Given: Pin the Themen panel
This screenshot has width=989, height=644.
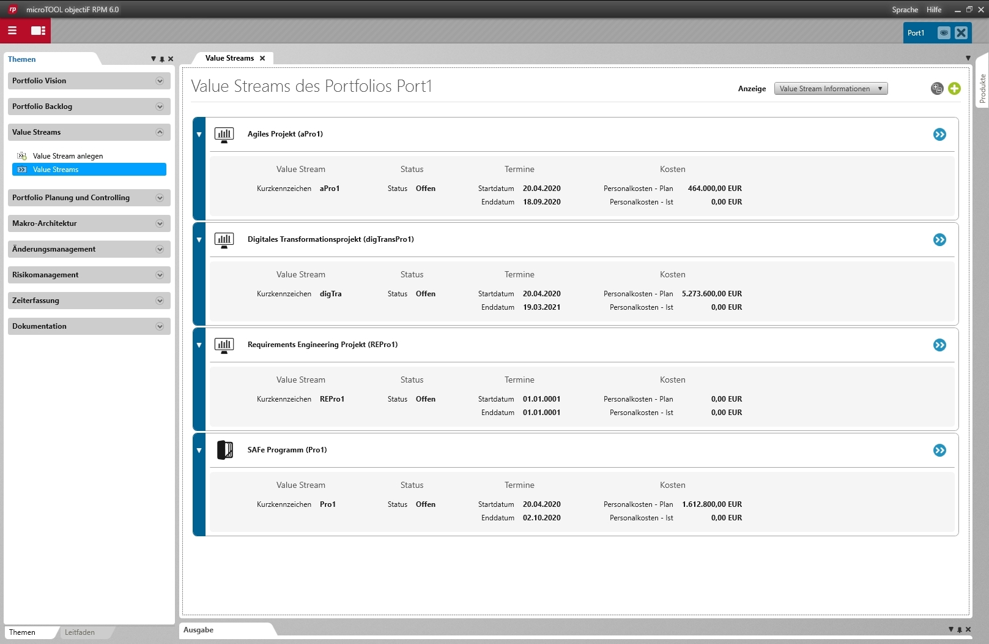Looking at the screenshot, I should (x=162, y=59).
